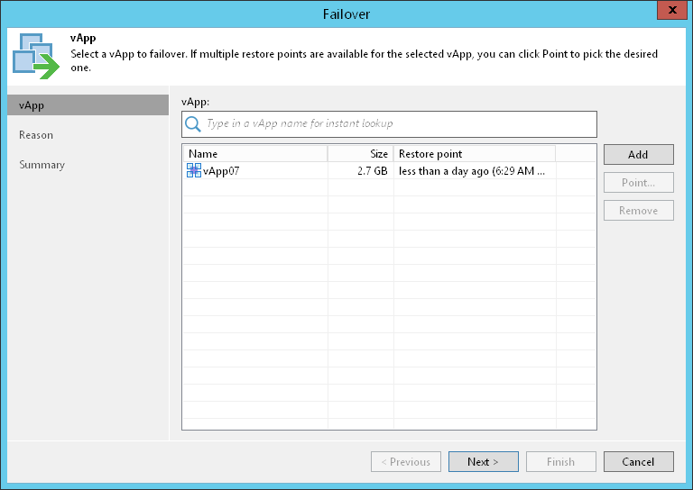
Task: Switch to the Reason step
Action: pyautogui.click(x=36, y=135)
